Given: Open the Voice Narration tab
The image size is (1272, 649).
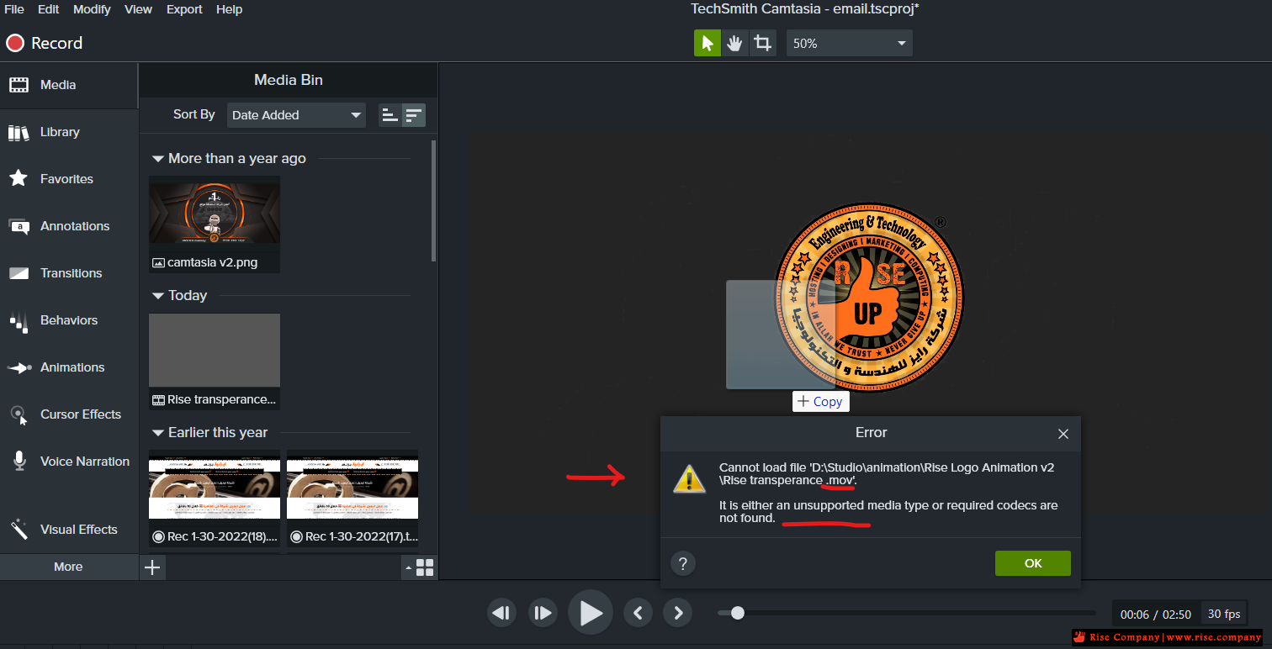Looking at the screenshot, I should (69, 462).
